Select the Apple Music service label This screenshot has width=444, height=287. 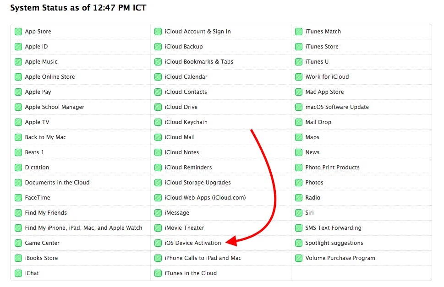[41, 62]
